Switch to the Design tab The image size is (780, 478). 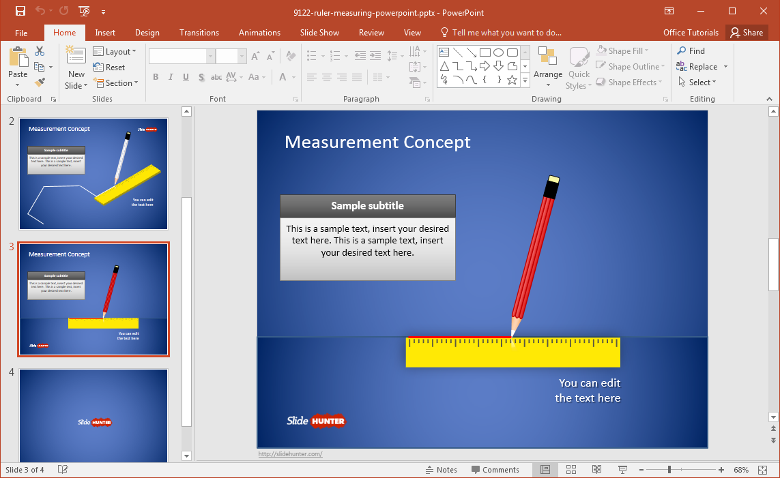pyautogui.click(x=147, y=33)
